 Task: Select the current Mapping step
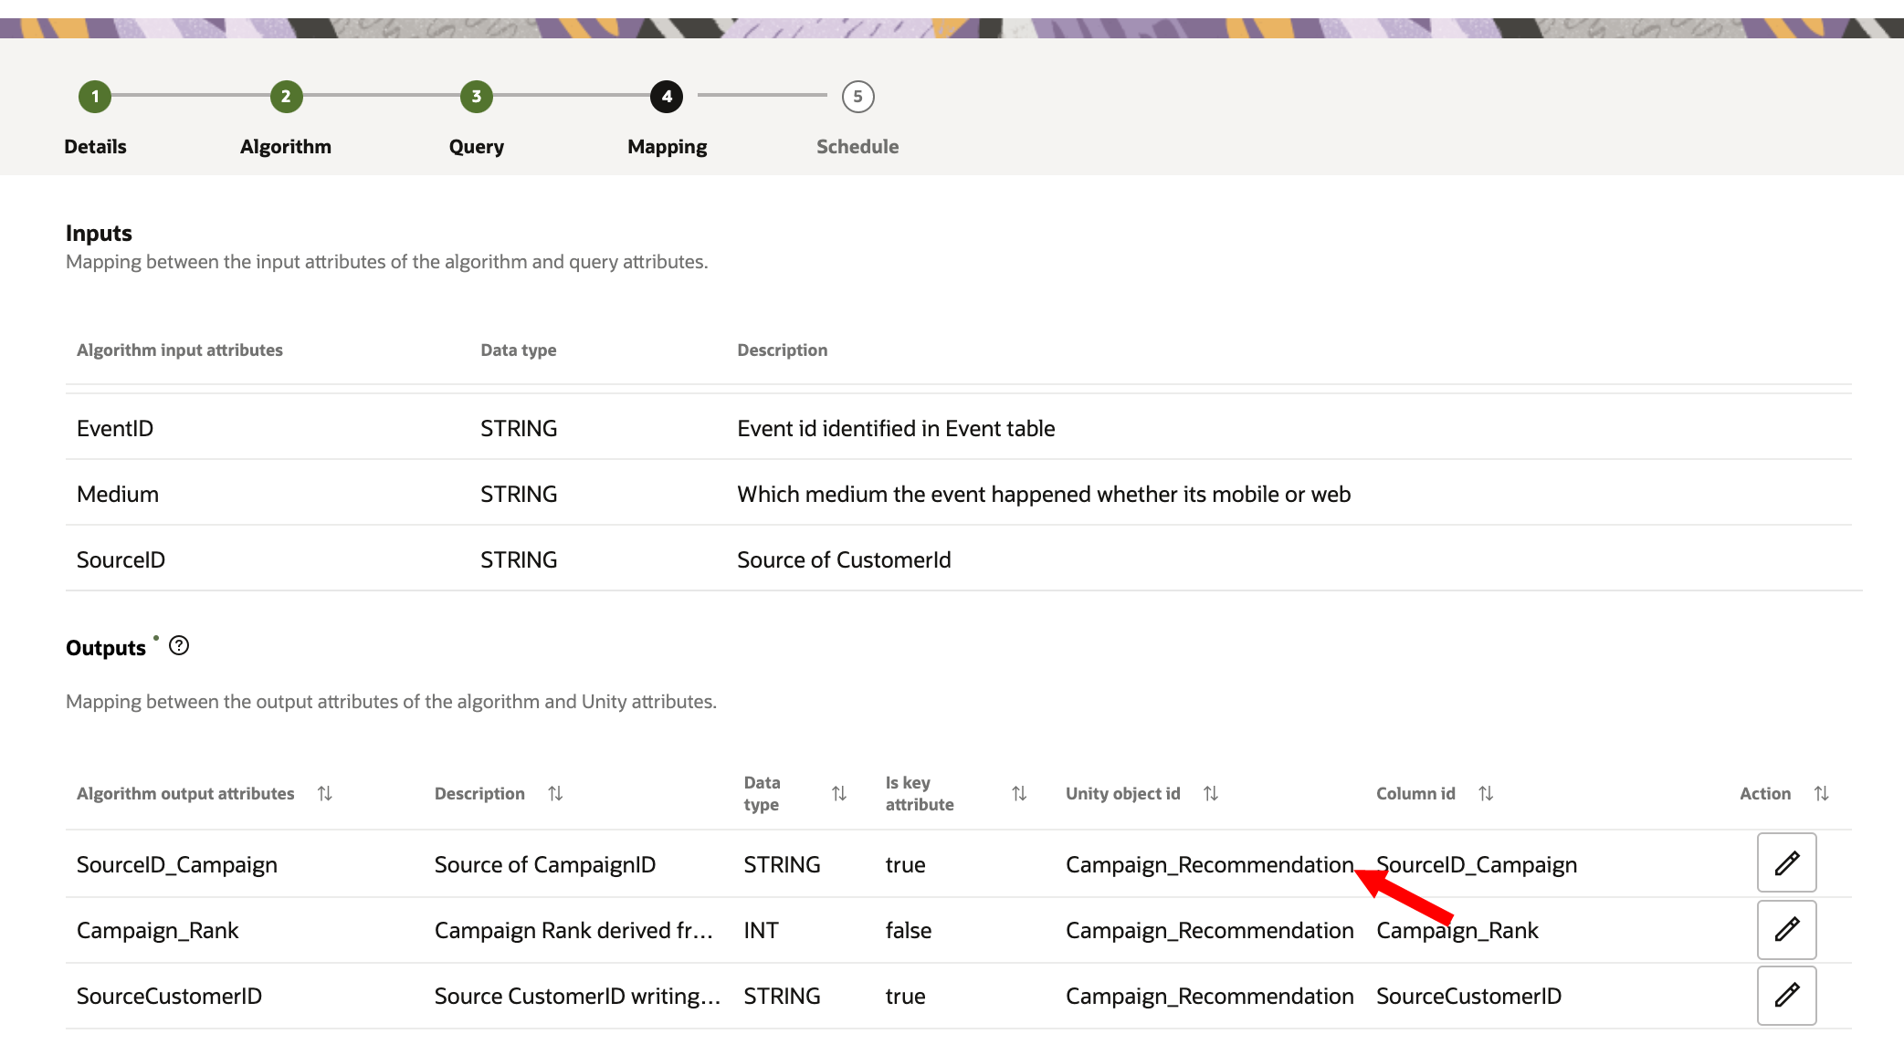(667, 97)
